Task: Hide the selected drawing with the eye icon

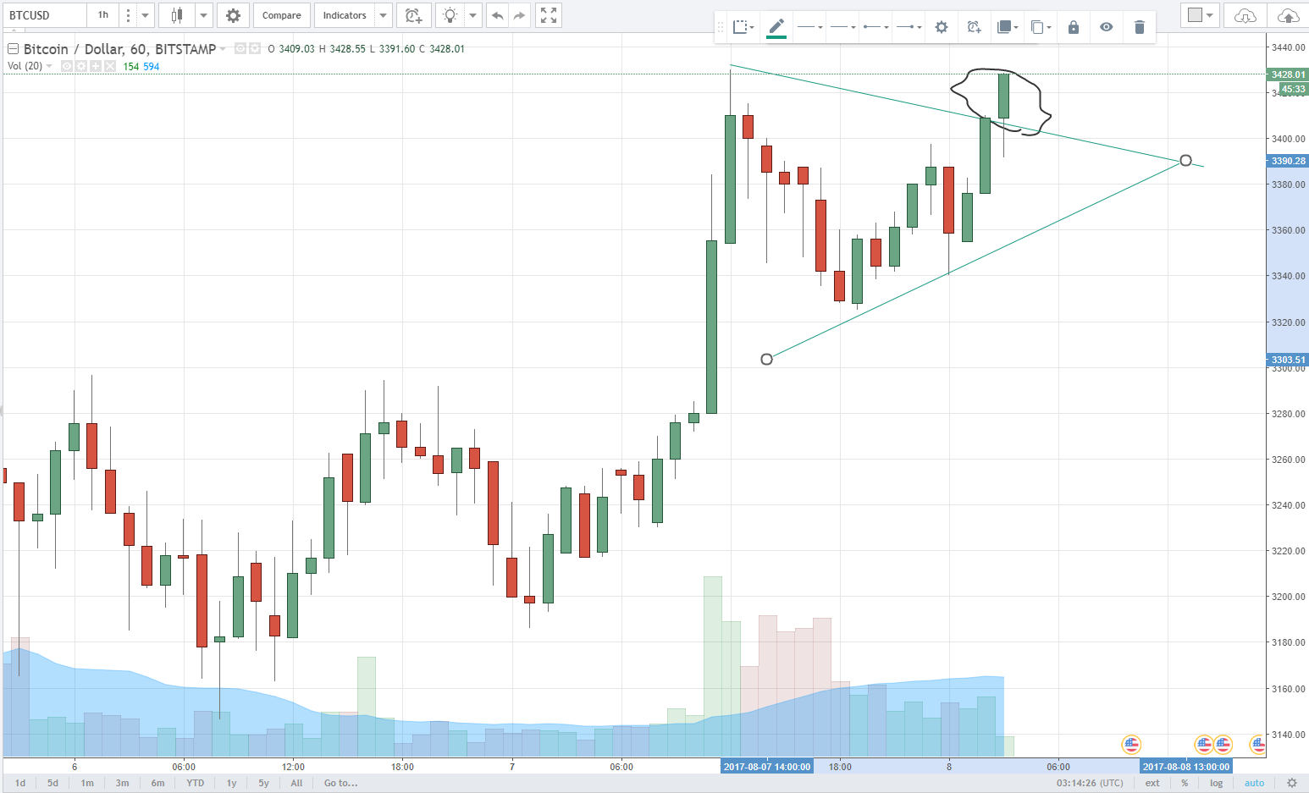Action: coord(1106,27)
